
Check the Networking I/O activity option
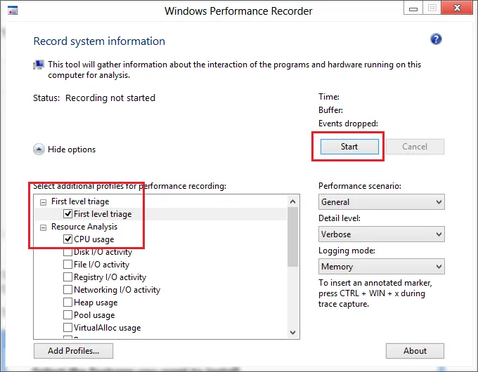(67, 289)
